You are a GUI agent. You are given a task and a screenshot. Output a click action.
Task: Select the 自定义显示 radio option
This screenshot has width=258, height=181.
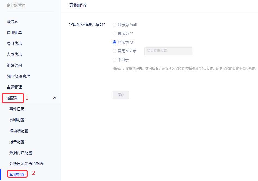(115, 51)
